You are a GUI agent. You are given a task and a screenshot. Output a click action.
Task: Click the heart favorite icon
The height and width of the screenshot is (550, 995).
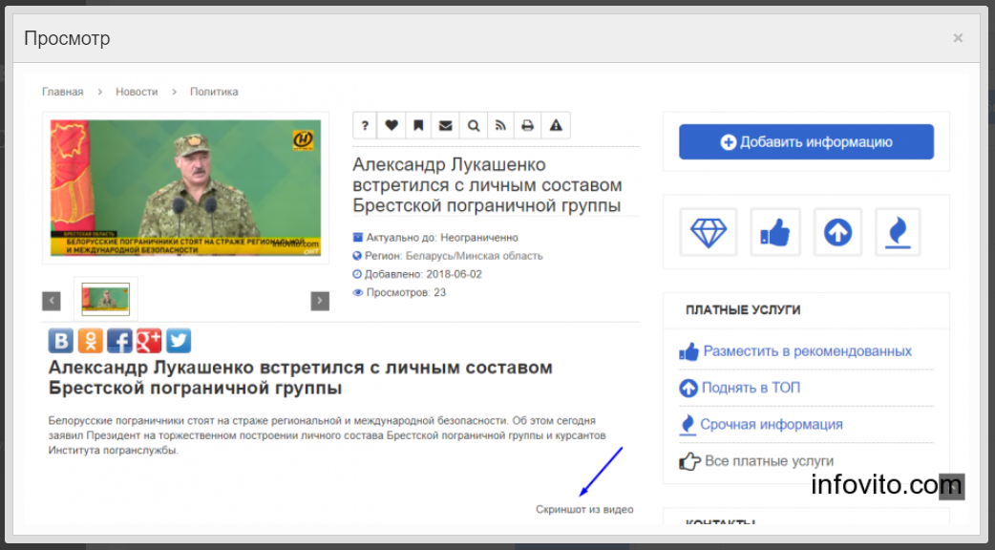392,126
